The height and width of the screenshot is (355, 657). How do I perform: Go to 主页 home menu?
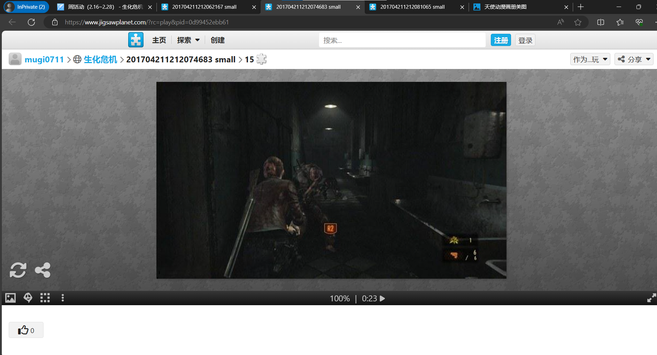point(159,40)
